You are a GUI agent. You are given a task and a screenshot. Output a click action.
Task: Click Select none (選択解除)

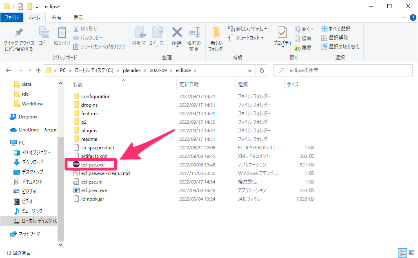click(335, 38)
